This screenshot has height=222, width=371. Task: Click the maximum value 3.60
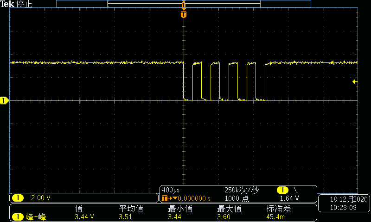click(224, 217)
